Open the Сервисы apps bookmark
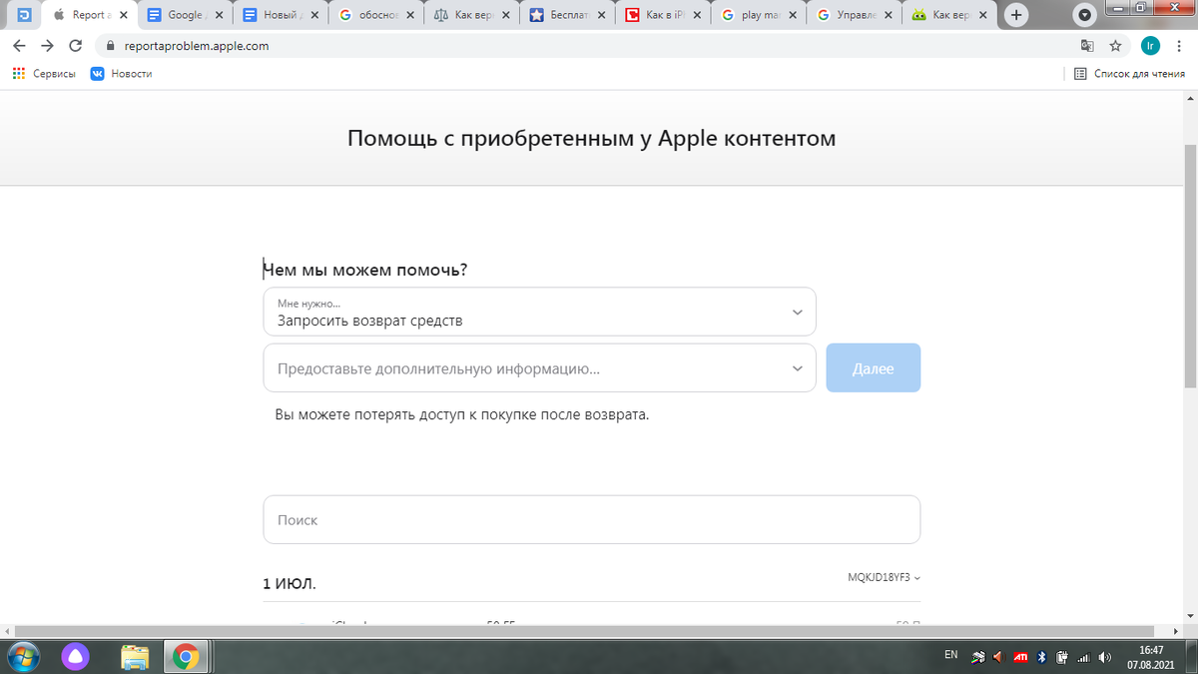Screen dimensions: 1198x674 point(44,74)
